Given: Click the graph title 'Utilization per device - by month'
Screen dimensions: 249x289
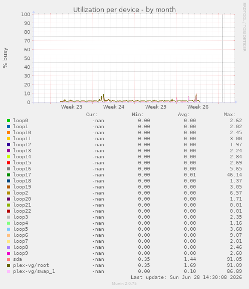Looking at the screenshot, I should (x=124, y=10).
